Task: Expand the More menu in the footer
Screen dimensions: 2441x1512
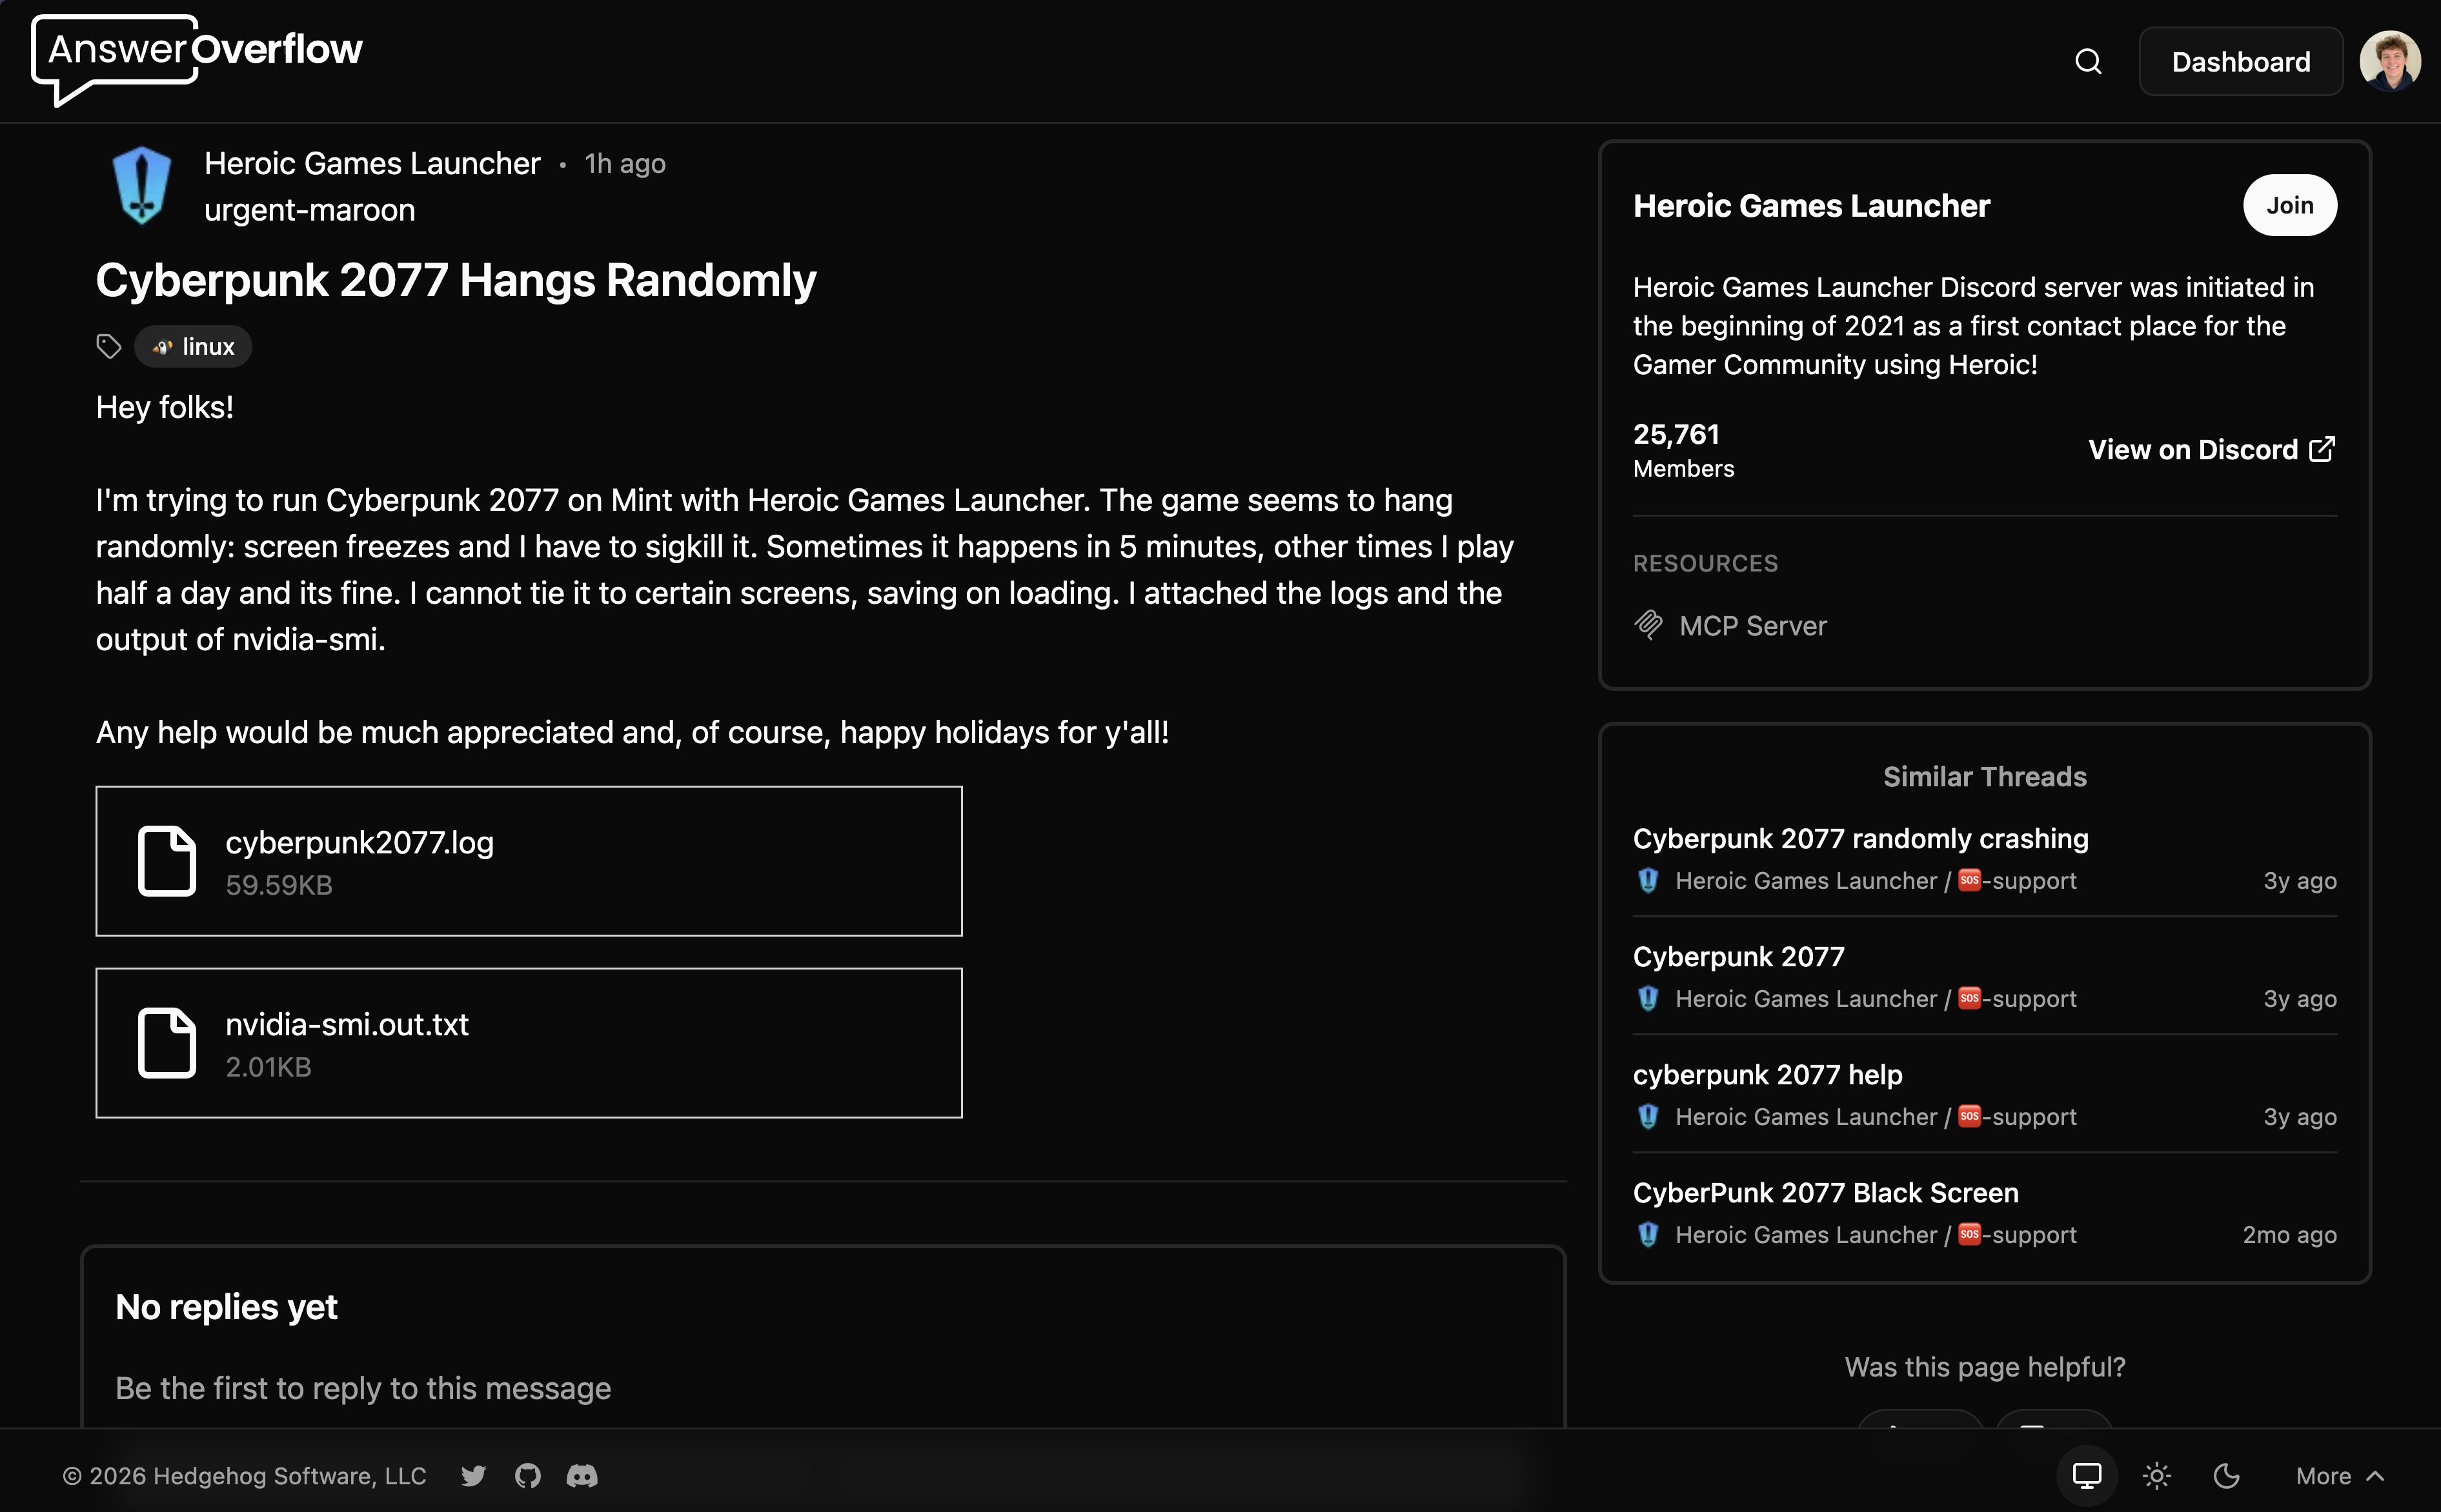Action: pyautogui.click(x=2339, y=1476)
